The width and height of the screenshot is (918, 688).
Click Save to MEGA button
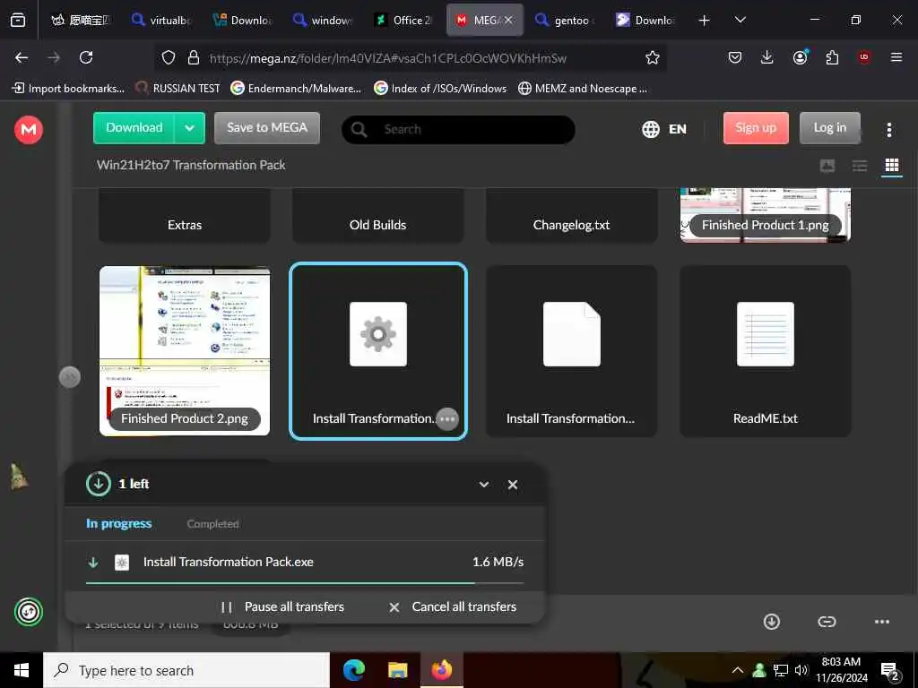click(267, 128)
